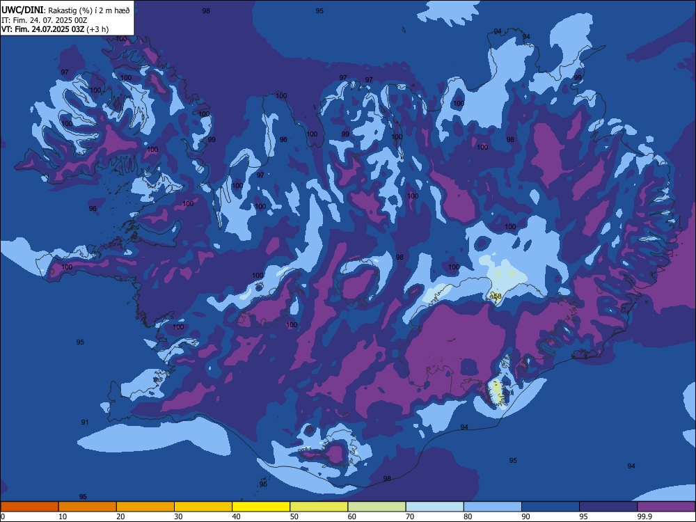Click the '10' tick label on the colour scale

63,516
